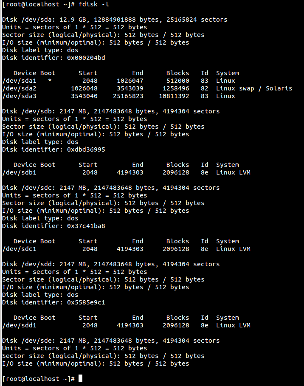Click the 10811392 blocks value

[174, 96]
